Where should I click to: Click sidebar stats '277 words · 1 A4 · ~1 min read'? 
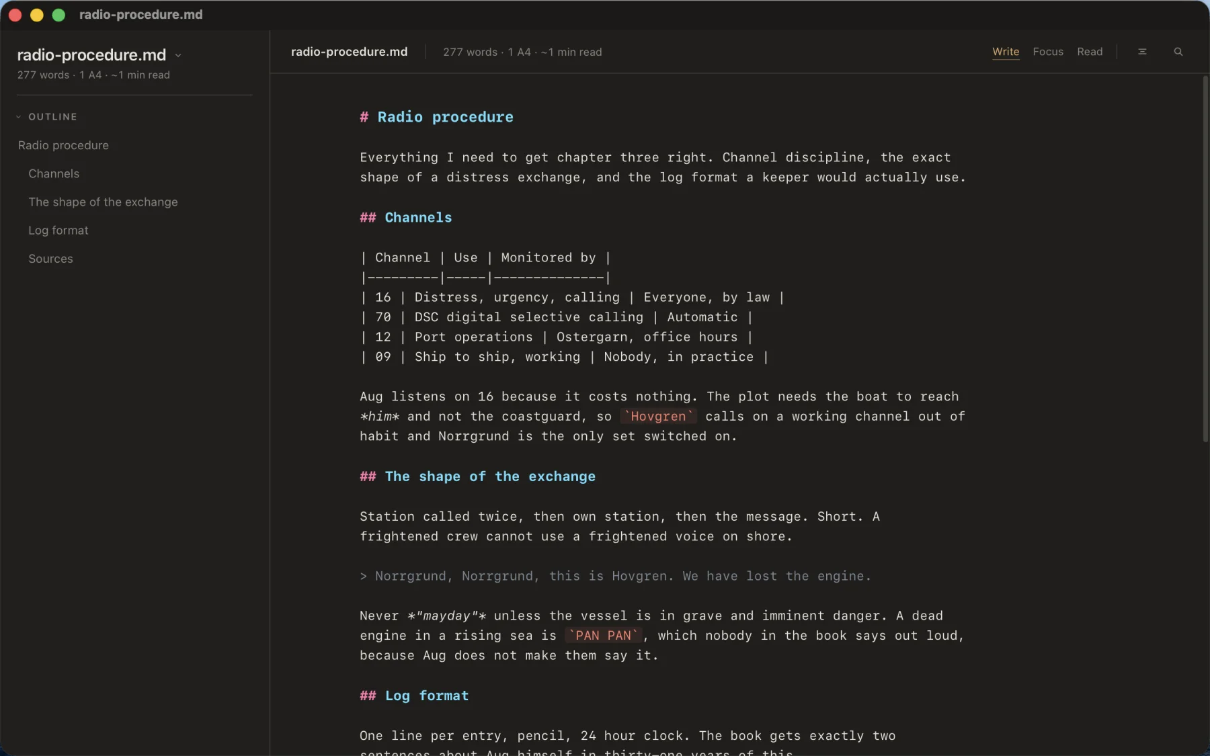[x=93, y=75]
